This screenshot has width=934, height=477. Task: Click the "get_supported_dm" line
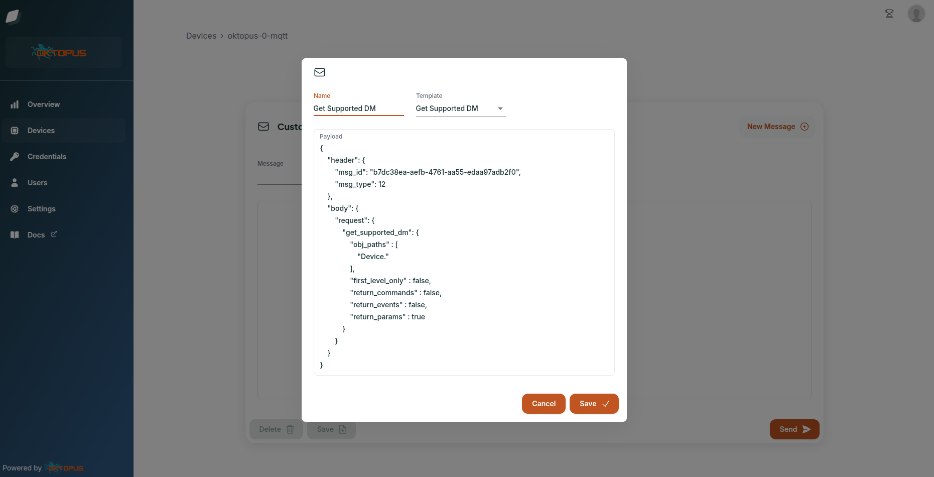click(381, 232)
